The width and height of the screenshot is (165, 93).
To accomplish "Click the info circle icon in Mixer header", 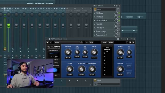I will (118, 9).
